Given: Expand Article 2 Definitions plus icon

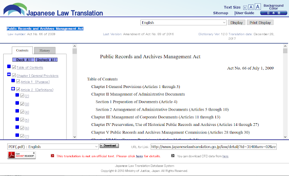Looking at the screenshot, I should pos(13,89).
